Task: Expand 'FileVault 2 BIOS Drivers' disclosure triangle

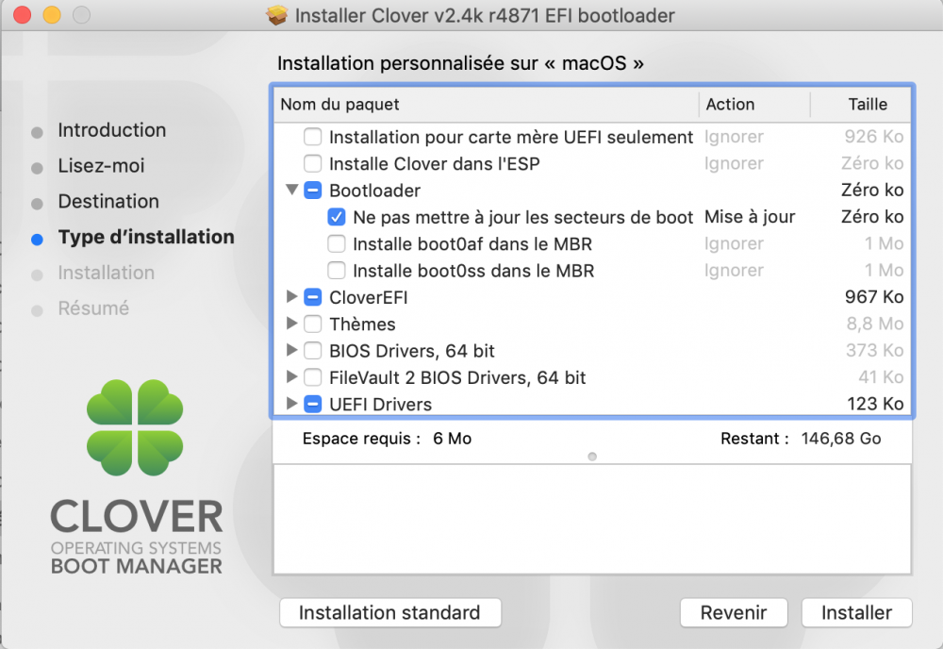Action: 291,376
